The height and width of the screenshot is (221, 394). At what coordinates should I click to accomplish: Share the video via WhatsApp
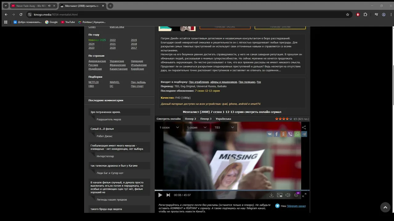coord(297,134)
